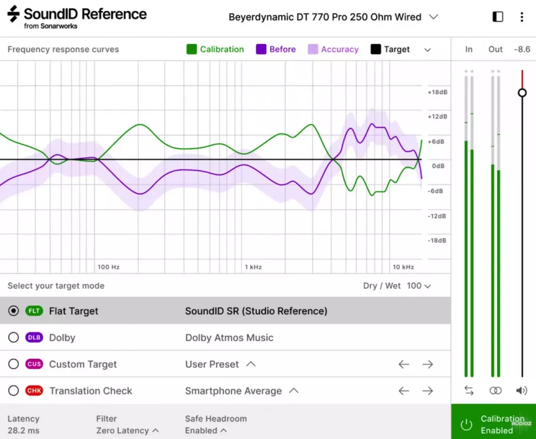Open the Safe Headroom Enabled dropdown
The image size is (536, 439).
(x=206, y=431)
